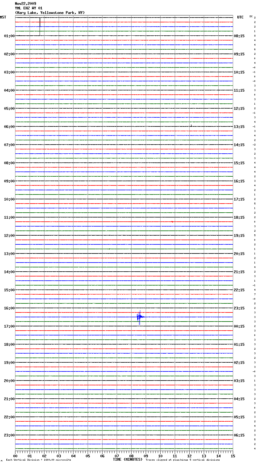Select the 23:00 MST time label
The width and height of the screenshot is (257, 464).
coord(9,435)
